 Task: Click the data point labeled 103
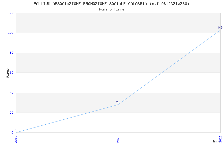220,30
